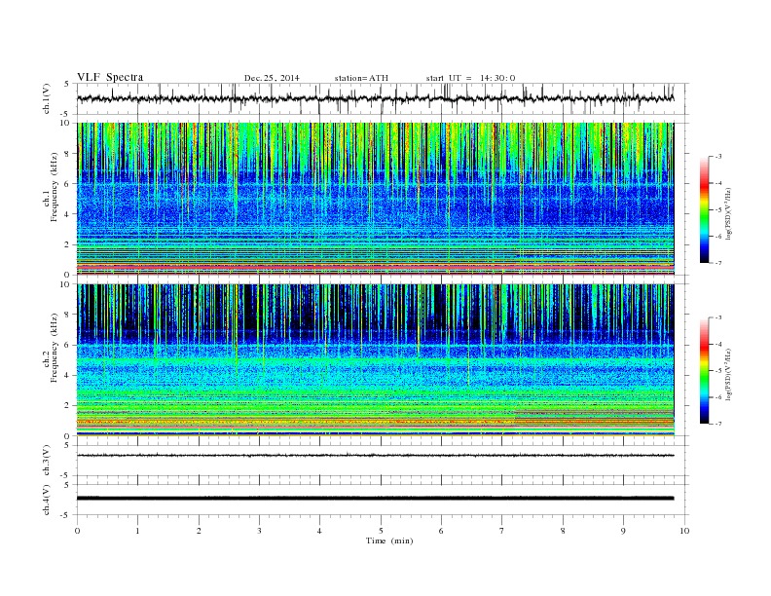
Task: Click the thick ch.4 voltage trace
Action: click(x=375, y=499)
